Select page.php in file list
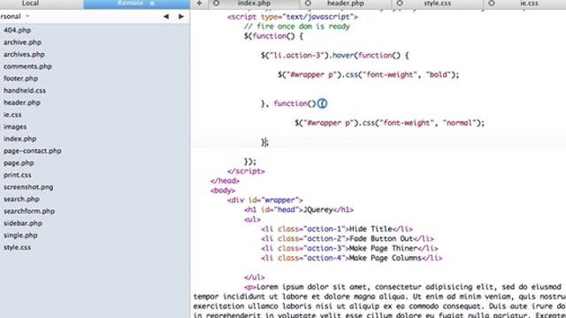The height and width of the screenshot is (318, 566). coord(19,163)
